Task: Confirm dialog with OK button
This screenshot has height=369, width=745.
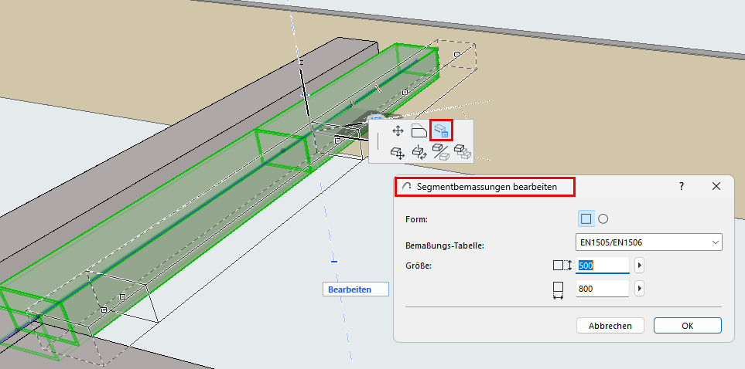Action: tap(688, 325)
